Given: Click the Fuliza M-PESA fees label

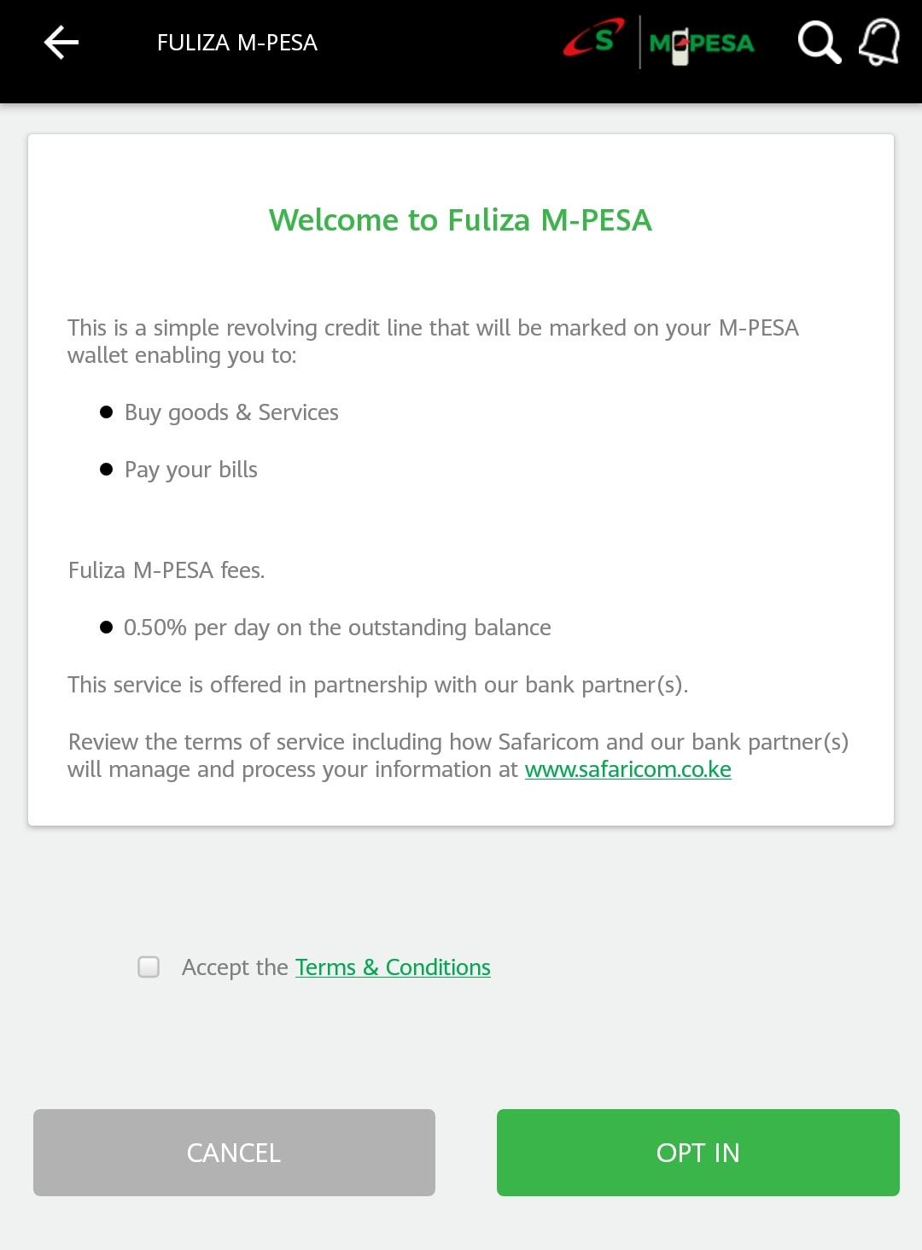Looking at the screenshot, I should click(x=166, y=570).
